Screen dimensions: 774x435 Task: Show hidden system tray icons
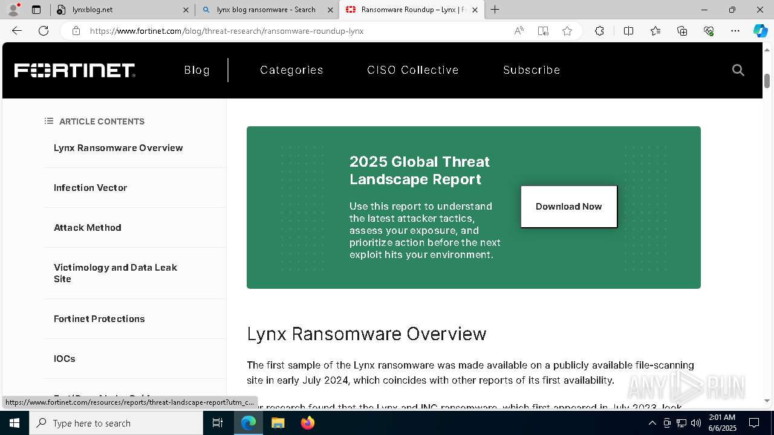[x=652, y=423]
